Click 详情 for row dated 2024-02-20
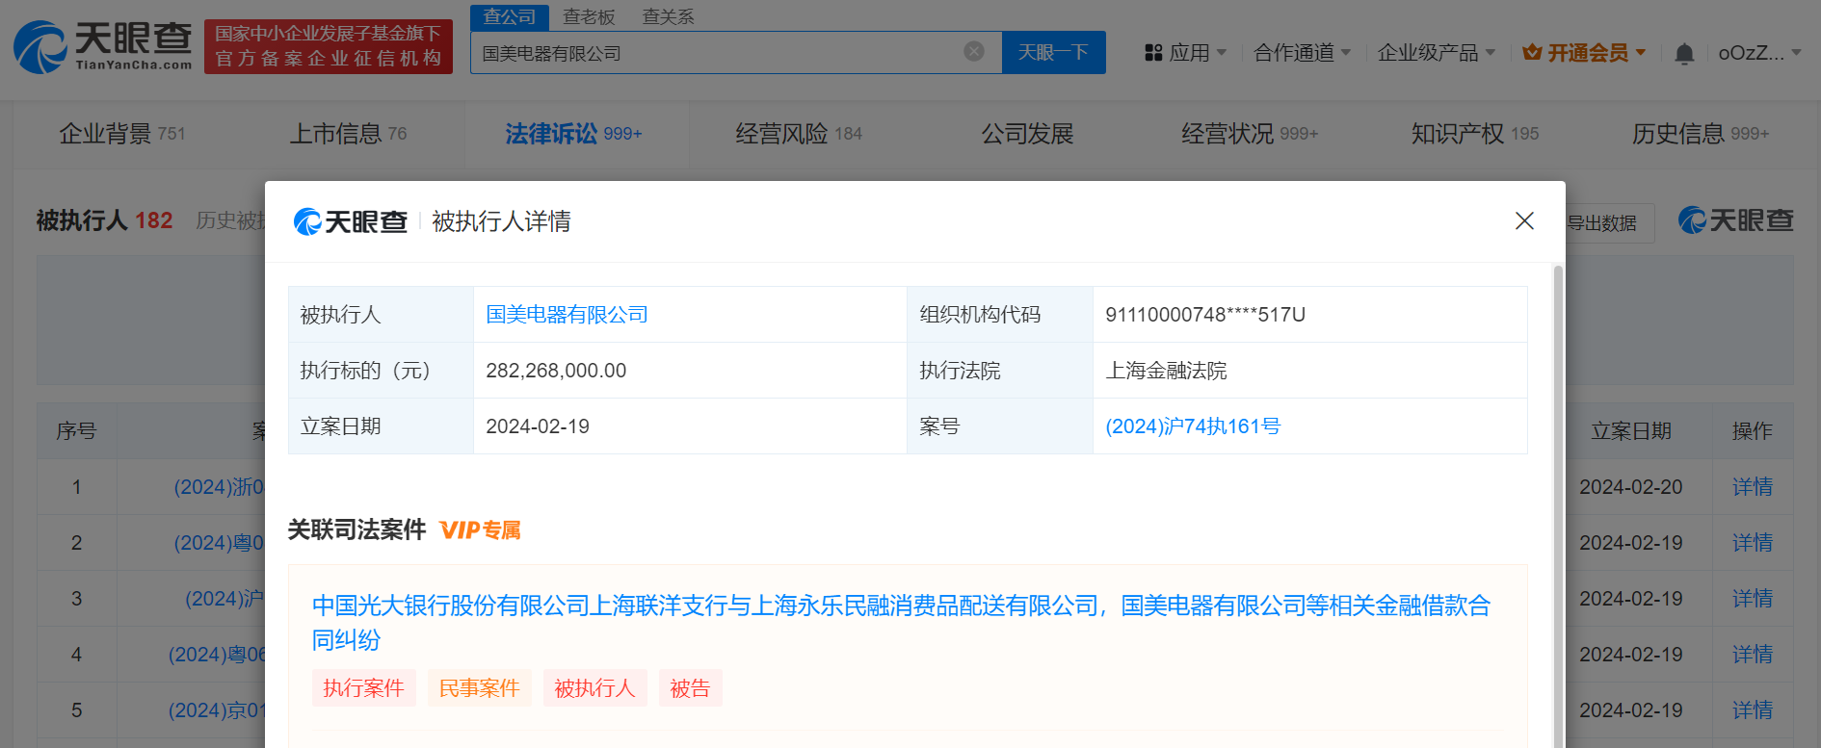 pos(1751,487)
